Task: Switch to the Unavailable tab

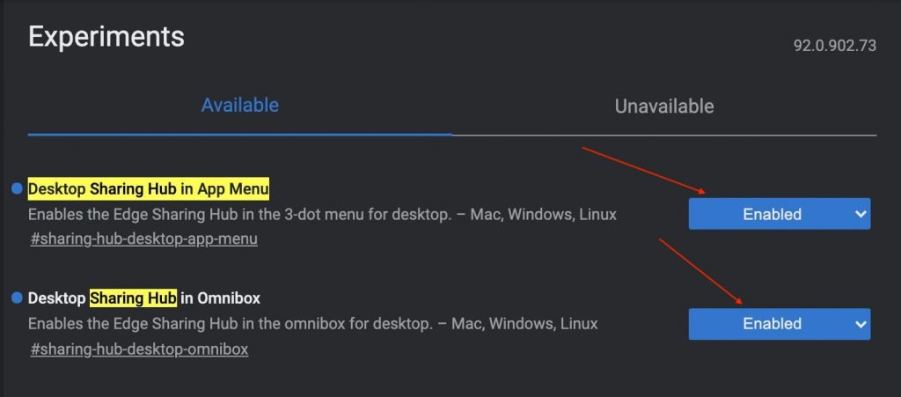Action: (664, 107)
